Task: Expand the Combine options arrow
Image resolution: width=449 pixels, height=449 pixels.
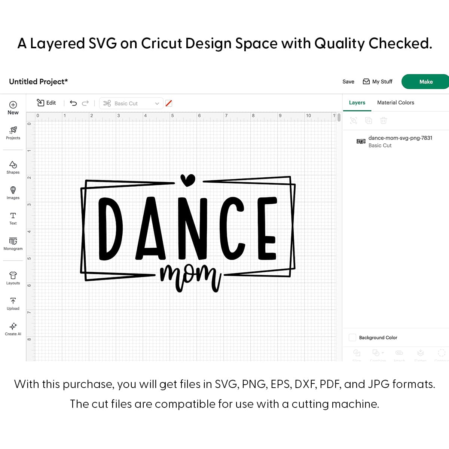Action: point(383,352)
